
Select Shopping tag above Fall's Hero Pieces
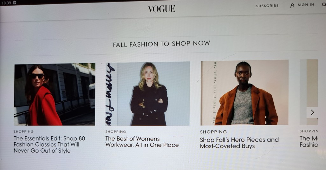pos(214,132)
